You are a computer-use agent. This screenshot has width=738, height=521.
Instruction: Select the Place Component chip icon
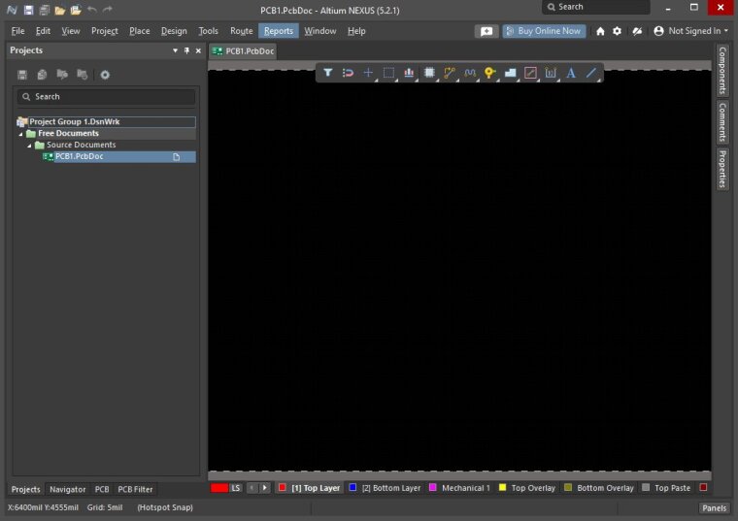[x=429, y=73]
